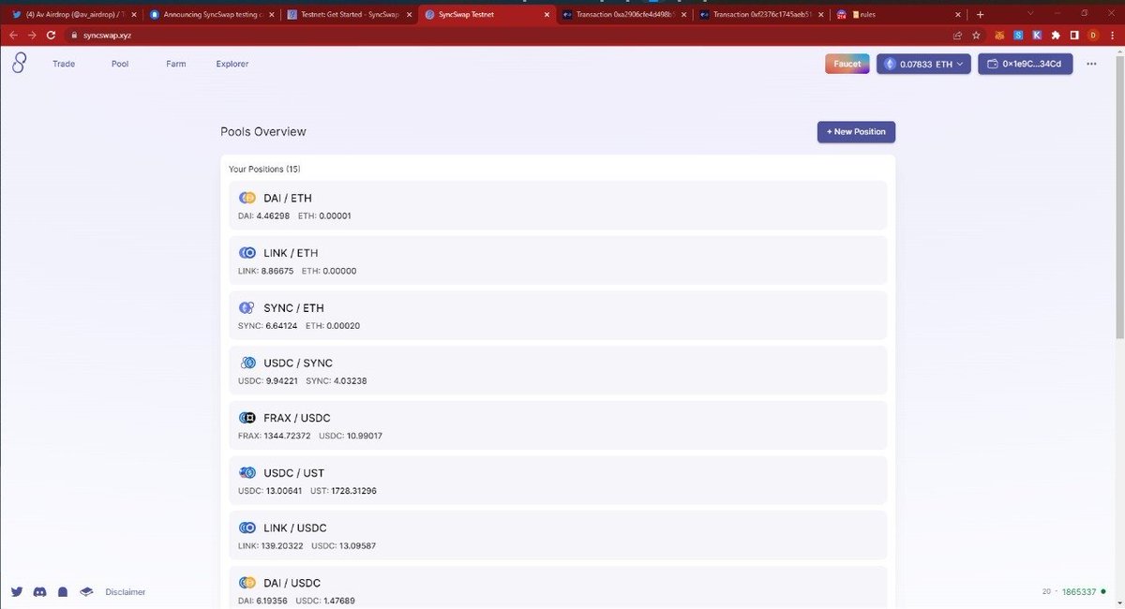This screenshot has height=609, width=1125.
Task: Open the SYNC / ETH position
Action: click(x=558, y=316)
